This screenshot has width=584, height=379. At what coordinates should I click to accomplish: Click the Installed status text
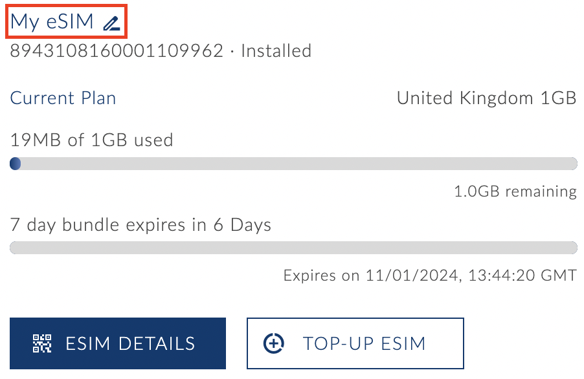(x=275, y=50)
